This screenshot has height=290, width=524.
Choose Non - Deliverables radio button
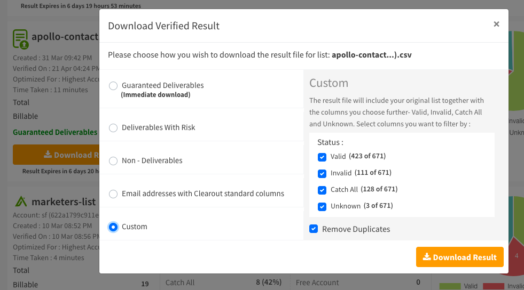[113, 160]
